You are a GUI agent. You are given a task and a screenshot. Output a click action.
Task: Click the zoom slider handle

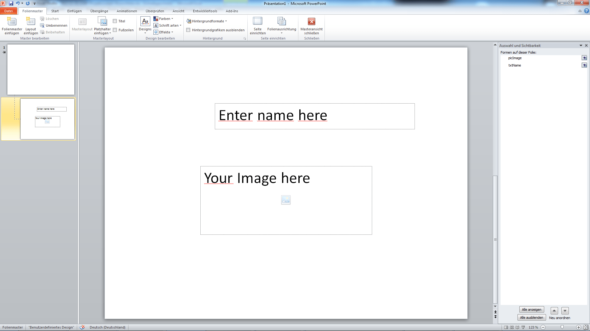point(562,327)
